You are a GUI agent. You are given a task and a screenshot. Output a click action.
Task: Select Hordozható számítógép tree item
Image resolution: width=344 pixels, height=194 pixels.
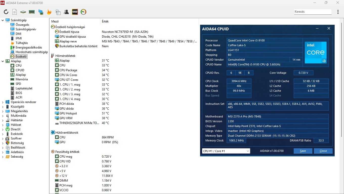tap(32, 52)
